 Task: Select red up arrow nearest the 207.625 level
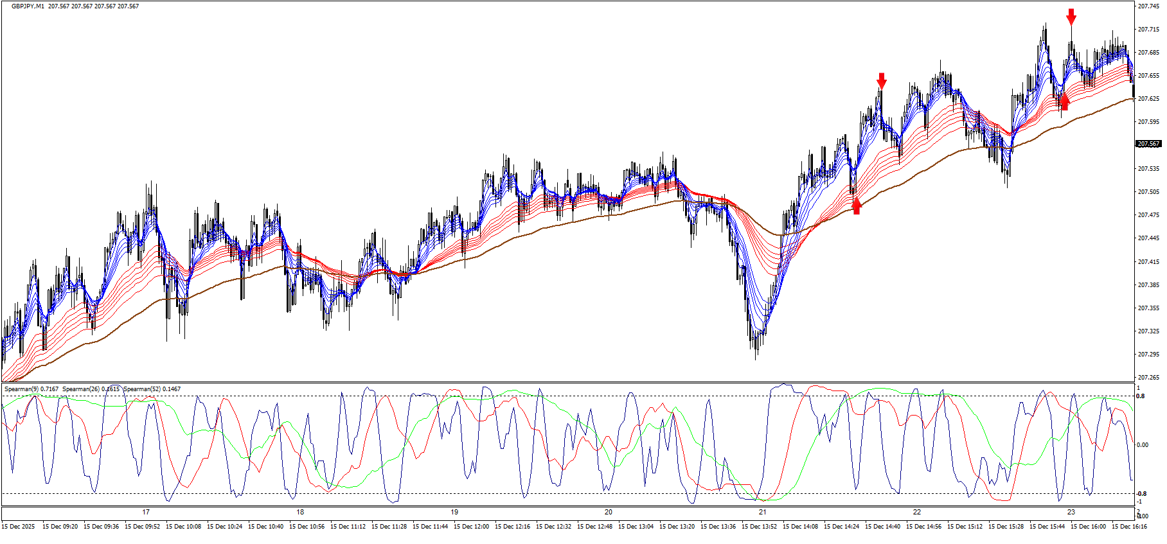click(x=1064, y=101)
